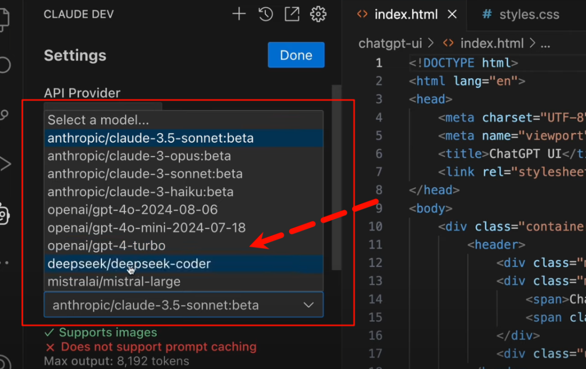Click the styles.css tab hash icon
Screen dimensions: 586x369
487,15
